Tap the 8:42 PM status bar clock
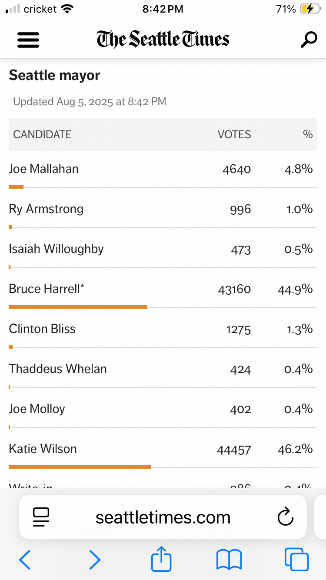The image size is (326, 580). click(x=163, y=9)
